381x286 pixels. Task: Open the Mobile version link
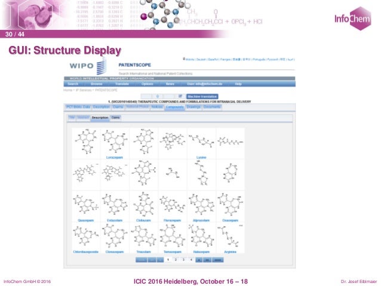click(189, 59)
